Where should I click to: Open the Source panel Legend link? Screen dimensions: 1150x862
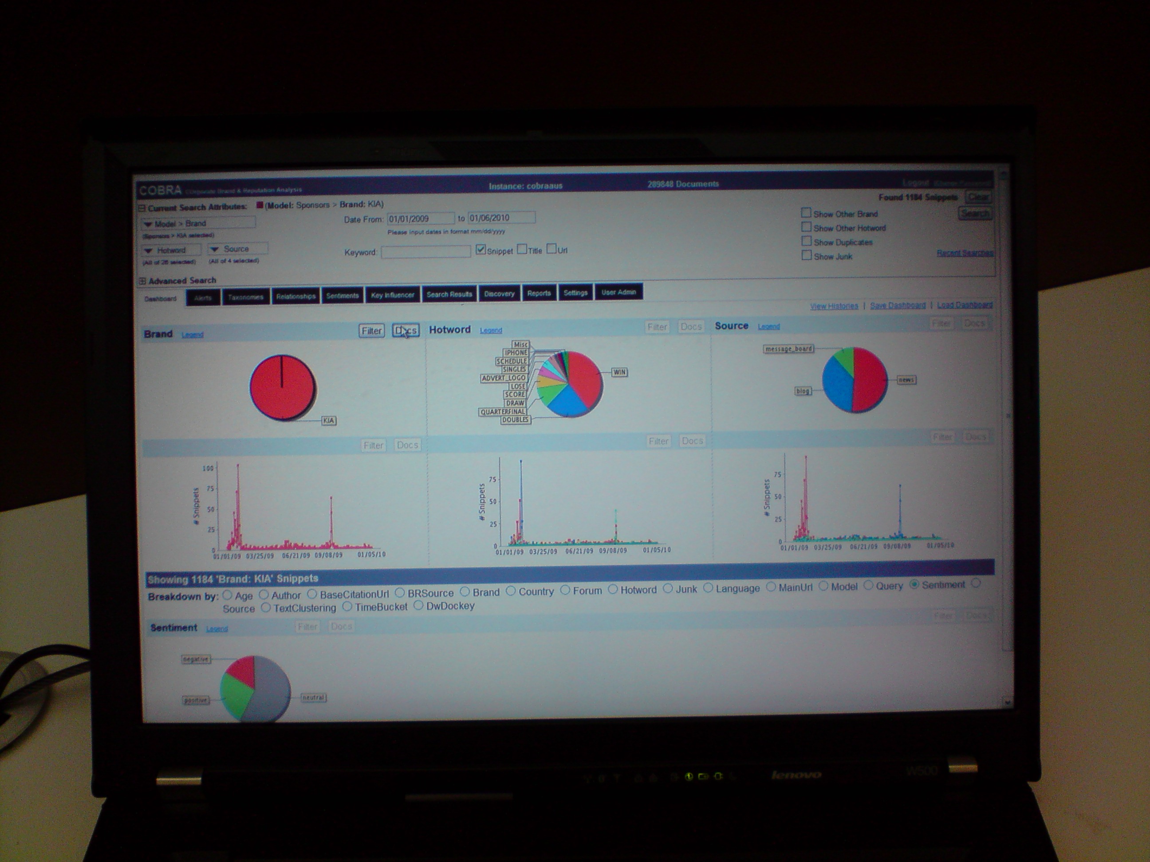coord(768,326)
